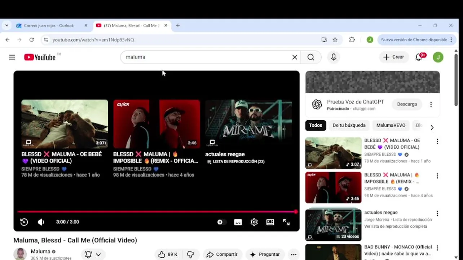Open options menu for ChatGPT ad
This screenshot has height=260, width=463.
pyautogui.click(x=431, y=104)
